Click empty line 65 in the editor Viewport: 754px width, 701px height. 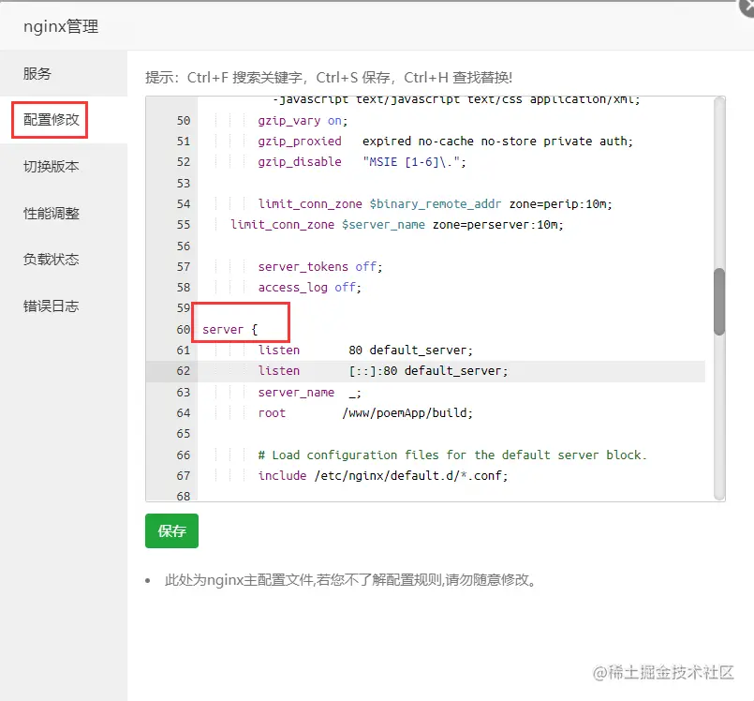tap(451, 434)
